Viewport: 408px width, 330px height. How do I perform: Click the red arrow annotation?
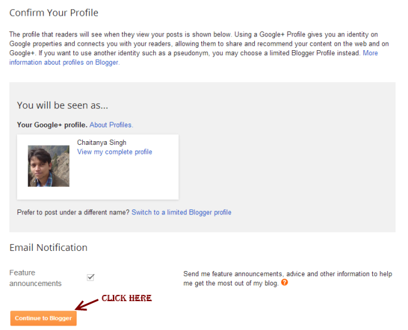click(87, 303)
